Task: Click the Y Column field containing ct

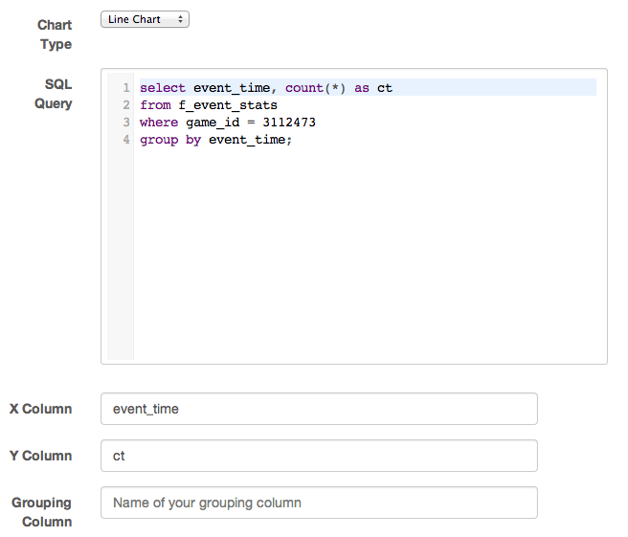Action: pos(319,456)
